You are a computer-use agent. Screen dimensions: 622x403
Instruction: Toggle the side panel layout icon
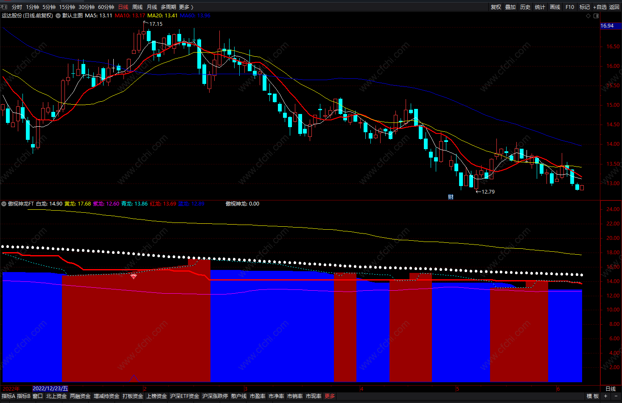(x=596, y=16)
